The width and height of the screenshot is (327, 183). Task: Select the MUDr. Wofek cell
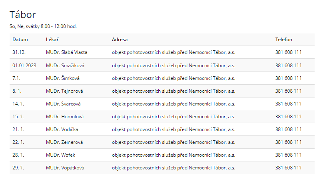[60, 155]
